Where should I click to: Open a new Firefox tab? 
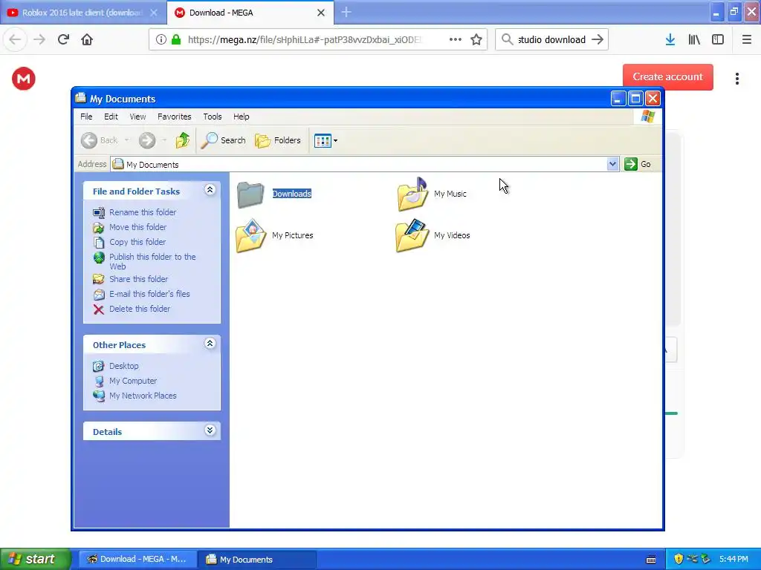pos(346,12)
